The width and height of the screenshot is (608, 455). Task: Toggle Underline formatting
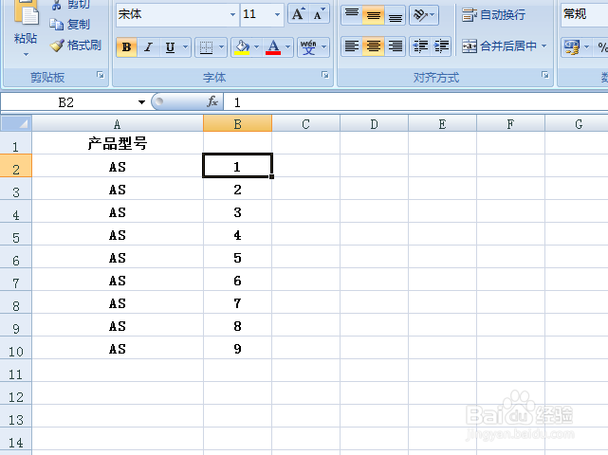170,47
